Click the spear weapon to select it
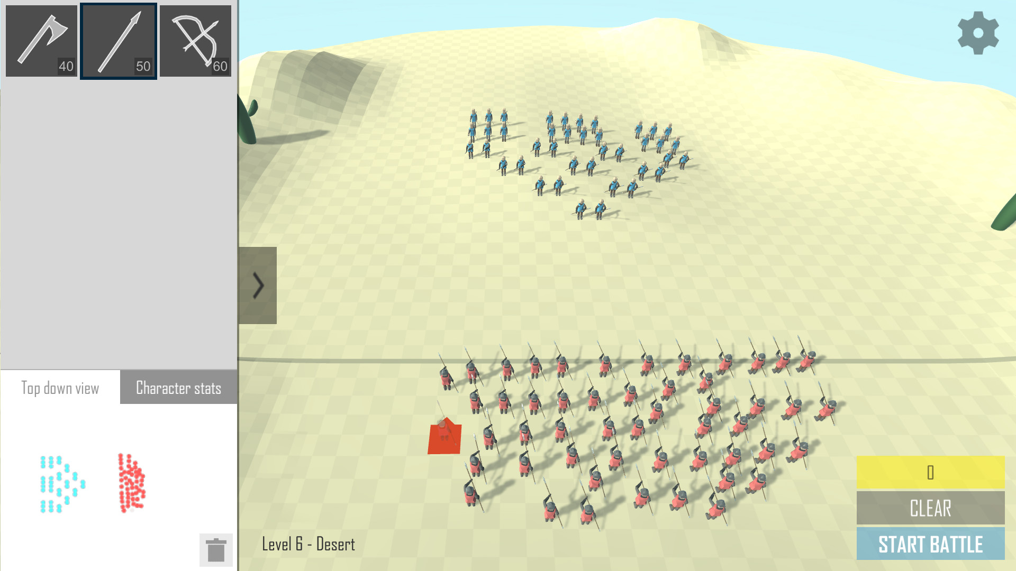Image resolution: width=1016 pixels, height=571 pixels. (x=118, y=39)
